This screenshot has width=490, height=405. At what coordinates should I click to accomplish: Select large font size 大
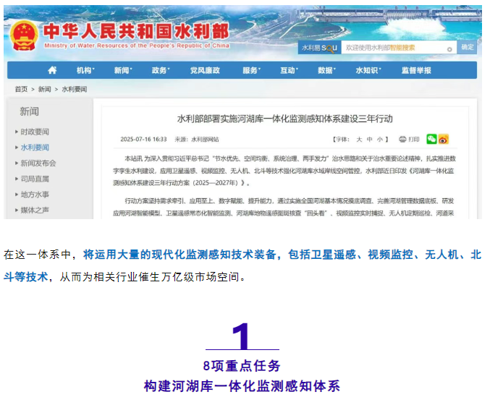(359, 139)
